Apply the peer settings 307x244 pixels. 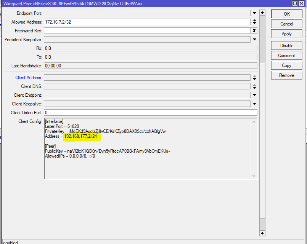point(287,34)
